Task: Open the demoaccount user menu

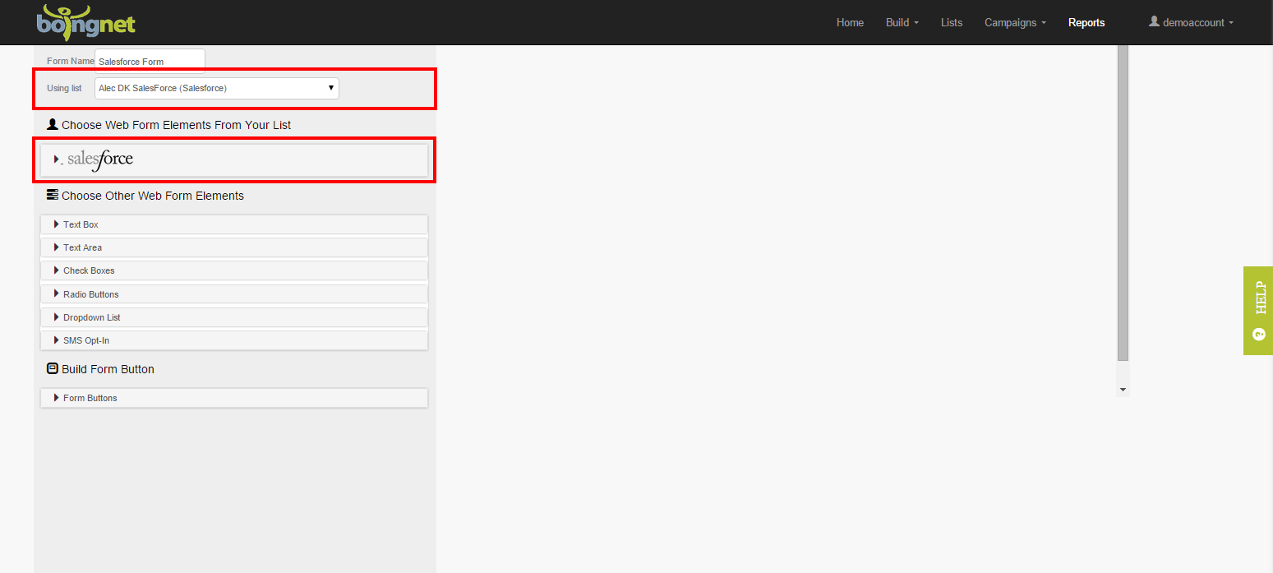Action: click(1191, 22)
